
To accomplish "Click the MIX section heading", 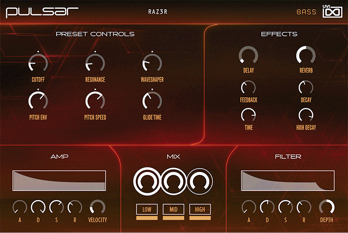I will pyautogui.click(x=174, y=156).
